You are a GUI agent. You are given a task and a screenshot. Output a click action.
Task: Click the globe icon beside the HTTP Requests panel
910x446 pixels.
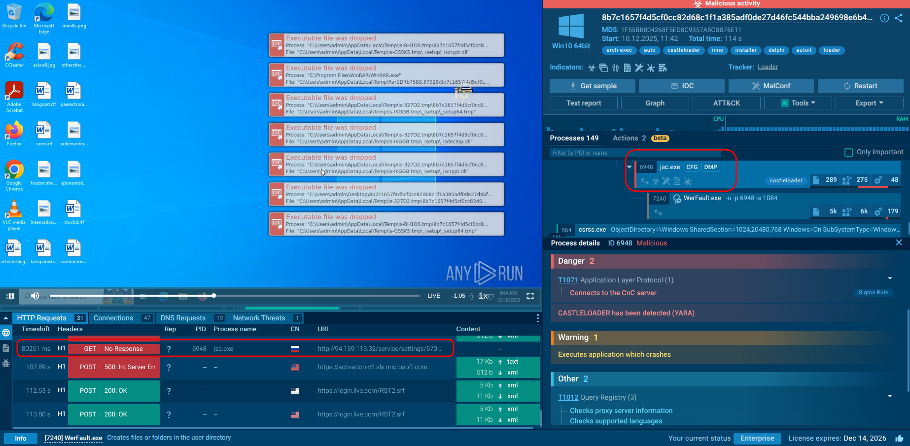6,332
